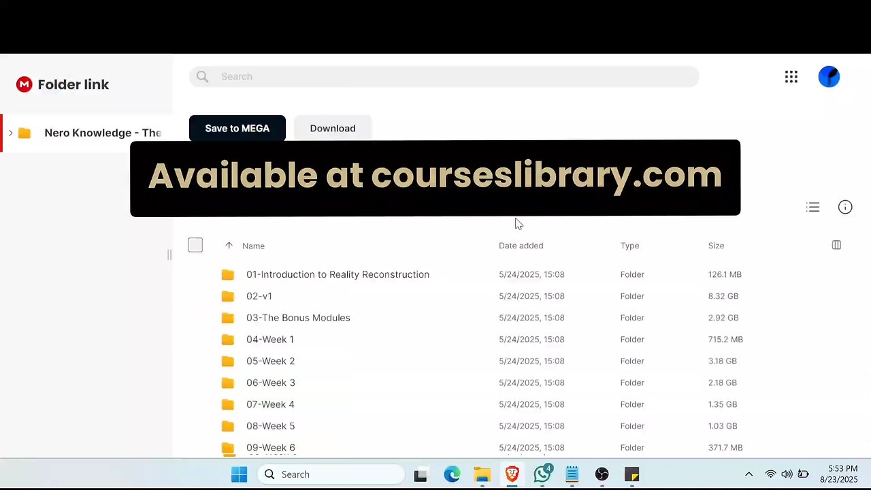Open column settings icon
Image resolution: width=871 pixels, height=490 pixels.
[836, 245]
